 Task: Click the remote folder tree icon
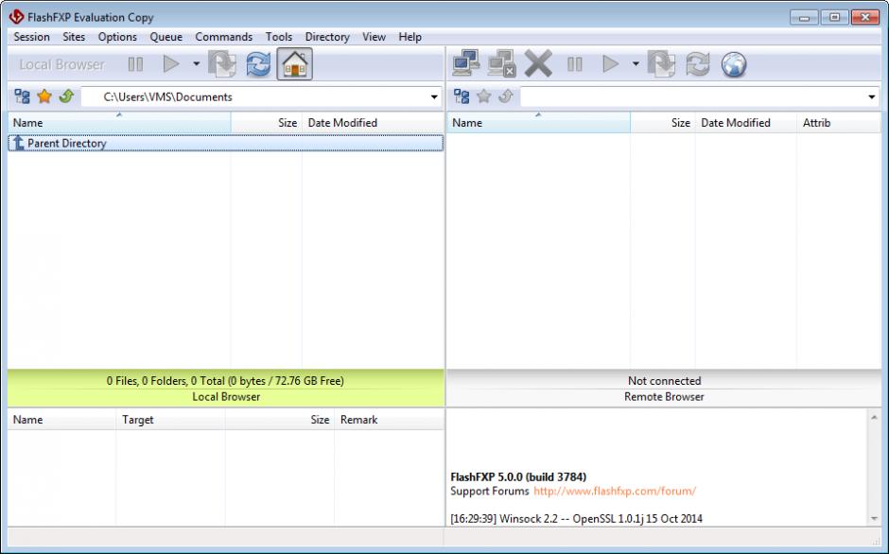coord(462,96)
